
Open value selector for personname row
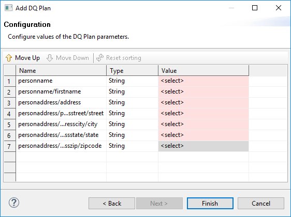(203, 81)
